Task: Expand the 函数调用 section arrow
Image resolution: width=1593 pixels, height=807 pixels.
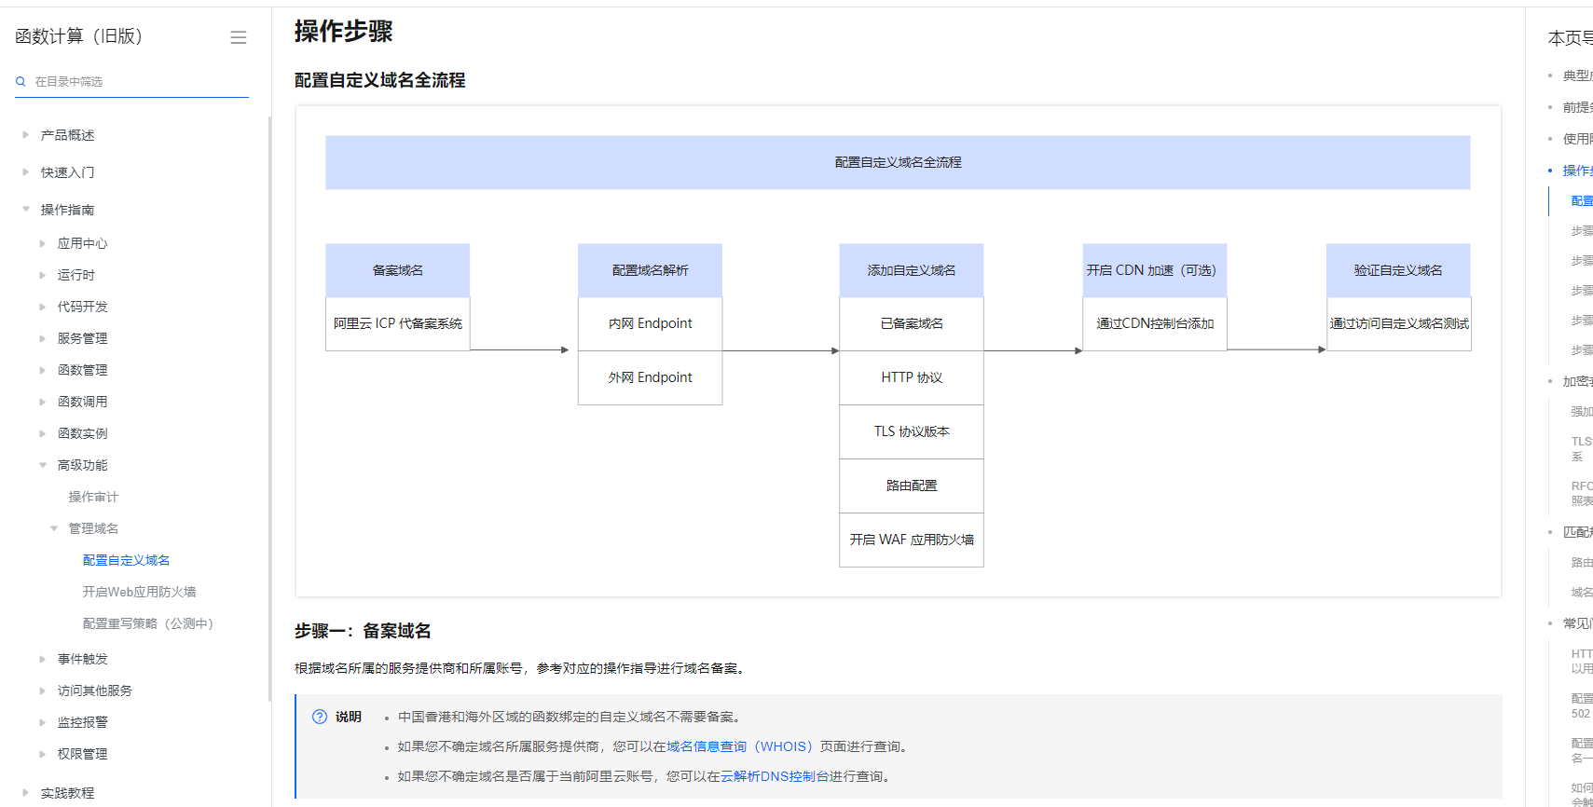Action: [43, 402]
